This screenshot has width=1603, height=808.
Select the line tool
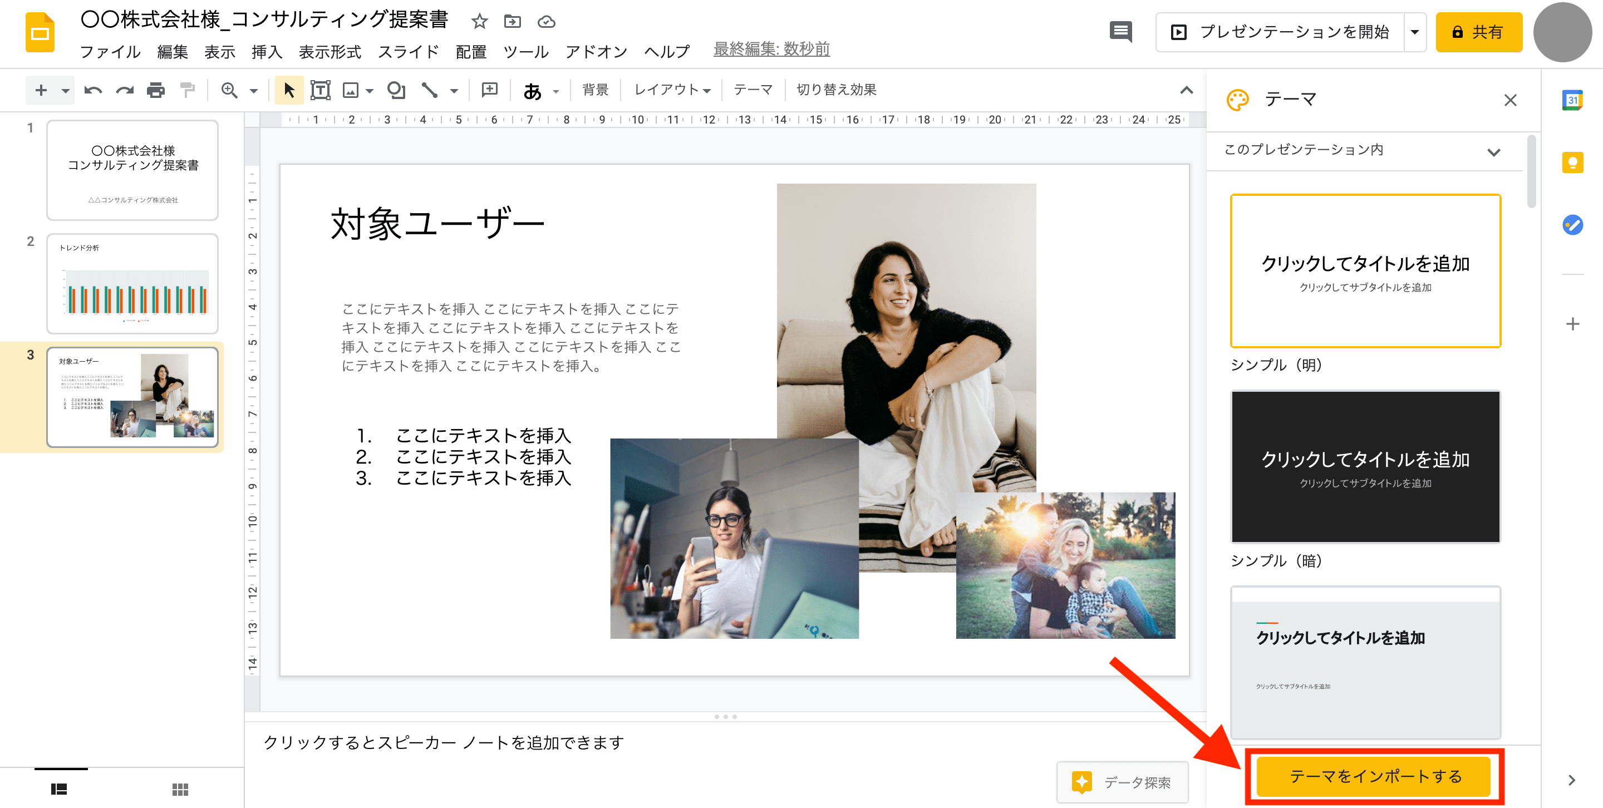(429, 91)
